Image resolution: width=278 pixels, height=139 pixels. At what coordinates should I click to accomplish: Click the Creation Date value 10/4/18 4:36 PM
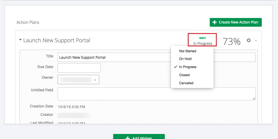point(71,107)
